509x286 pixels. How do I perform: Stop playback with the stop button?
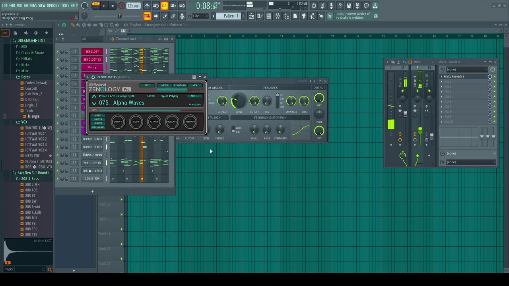tap(113, 6)
